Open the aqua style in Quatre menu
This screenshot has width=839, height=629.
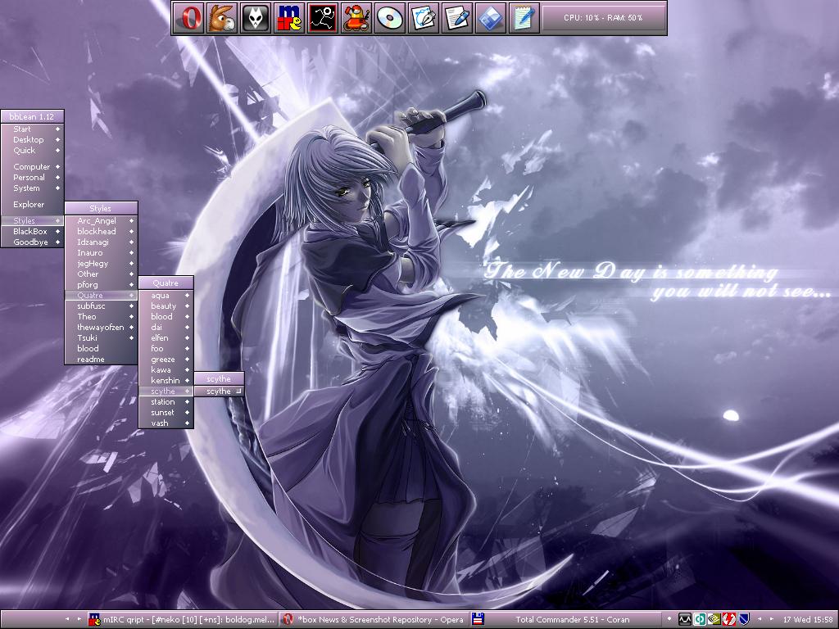(166, 295)
